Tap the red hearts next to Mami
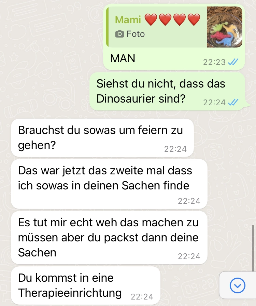 click(x=172, y=20)
